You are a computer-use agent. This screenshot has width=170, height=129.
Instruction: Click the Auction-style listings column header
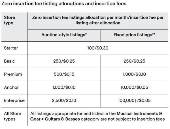click(64, 35)
